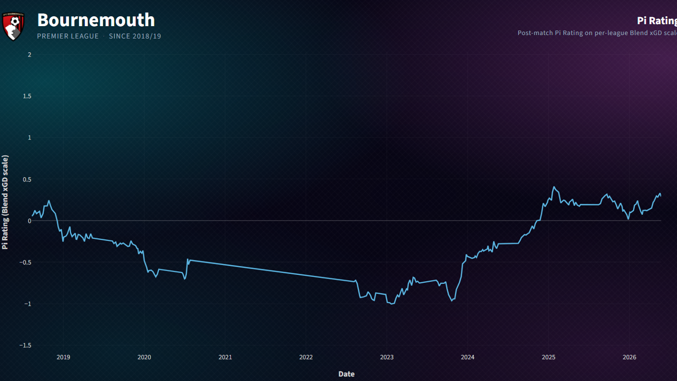
Task: Click the y-axis title Pi Rating (Blend xGD scale)
Action: pyautogui.click(x=5, y=202)
